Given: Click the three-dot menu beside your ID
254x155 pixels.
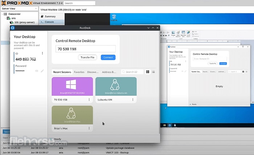Looking at the screenshot, I should [42, 53].
